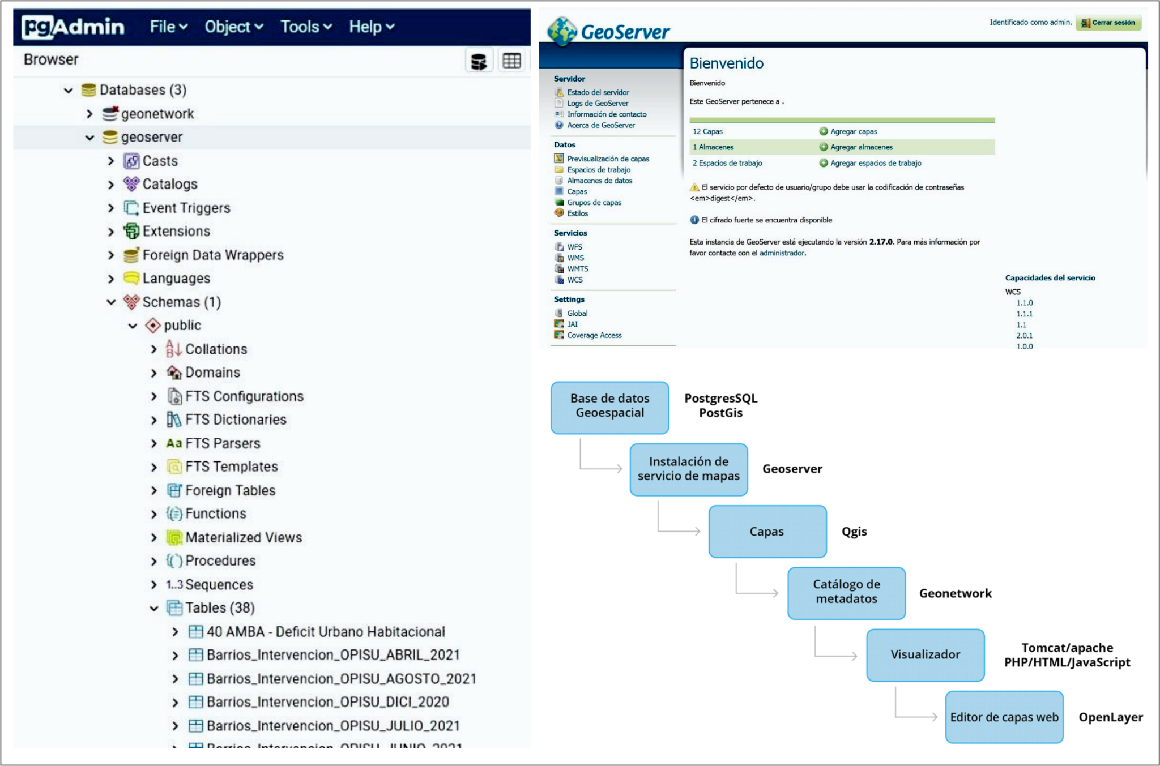Collapse the Databases (3) node

69,90
